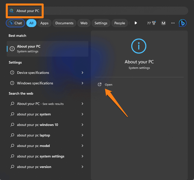
Task: Click the info icon for Windows specifications
Action: [x=12, y=83]
